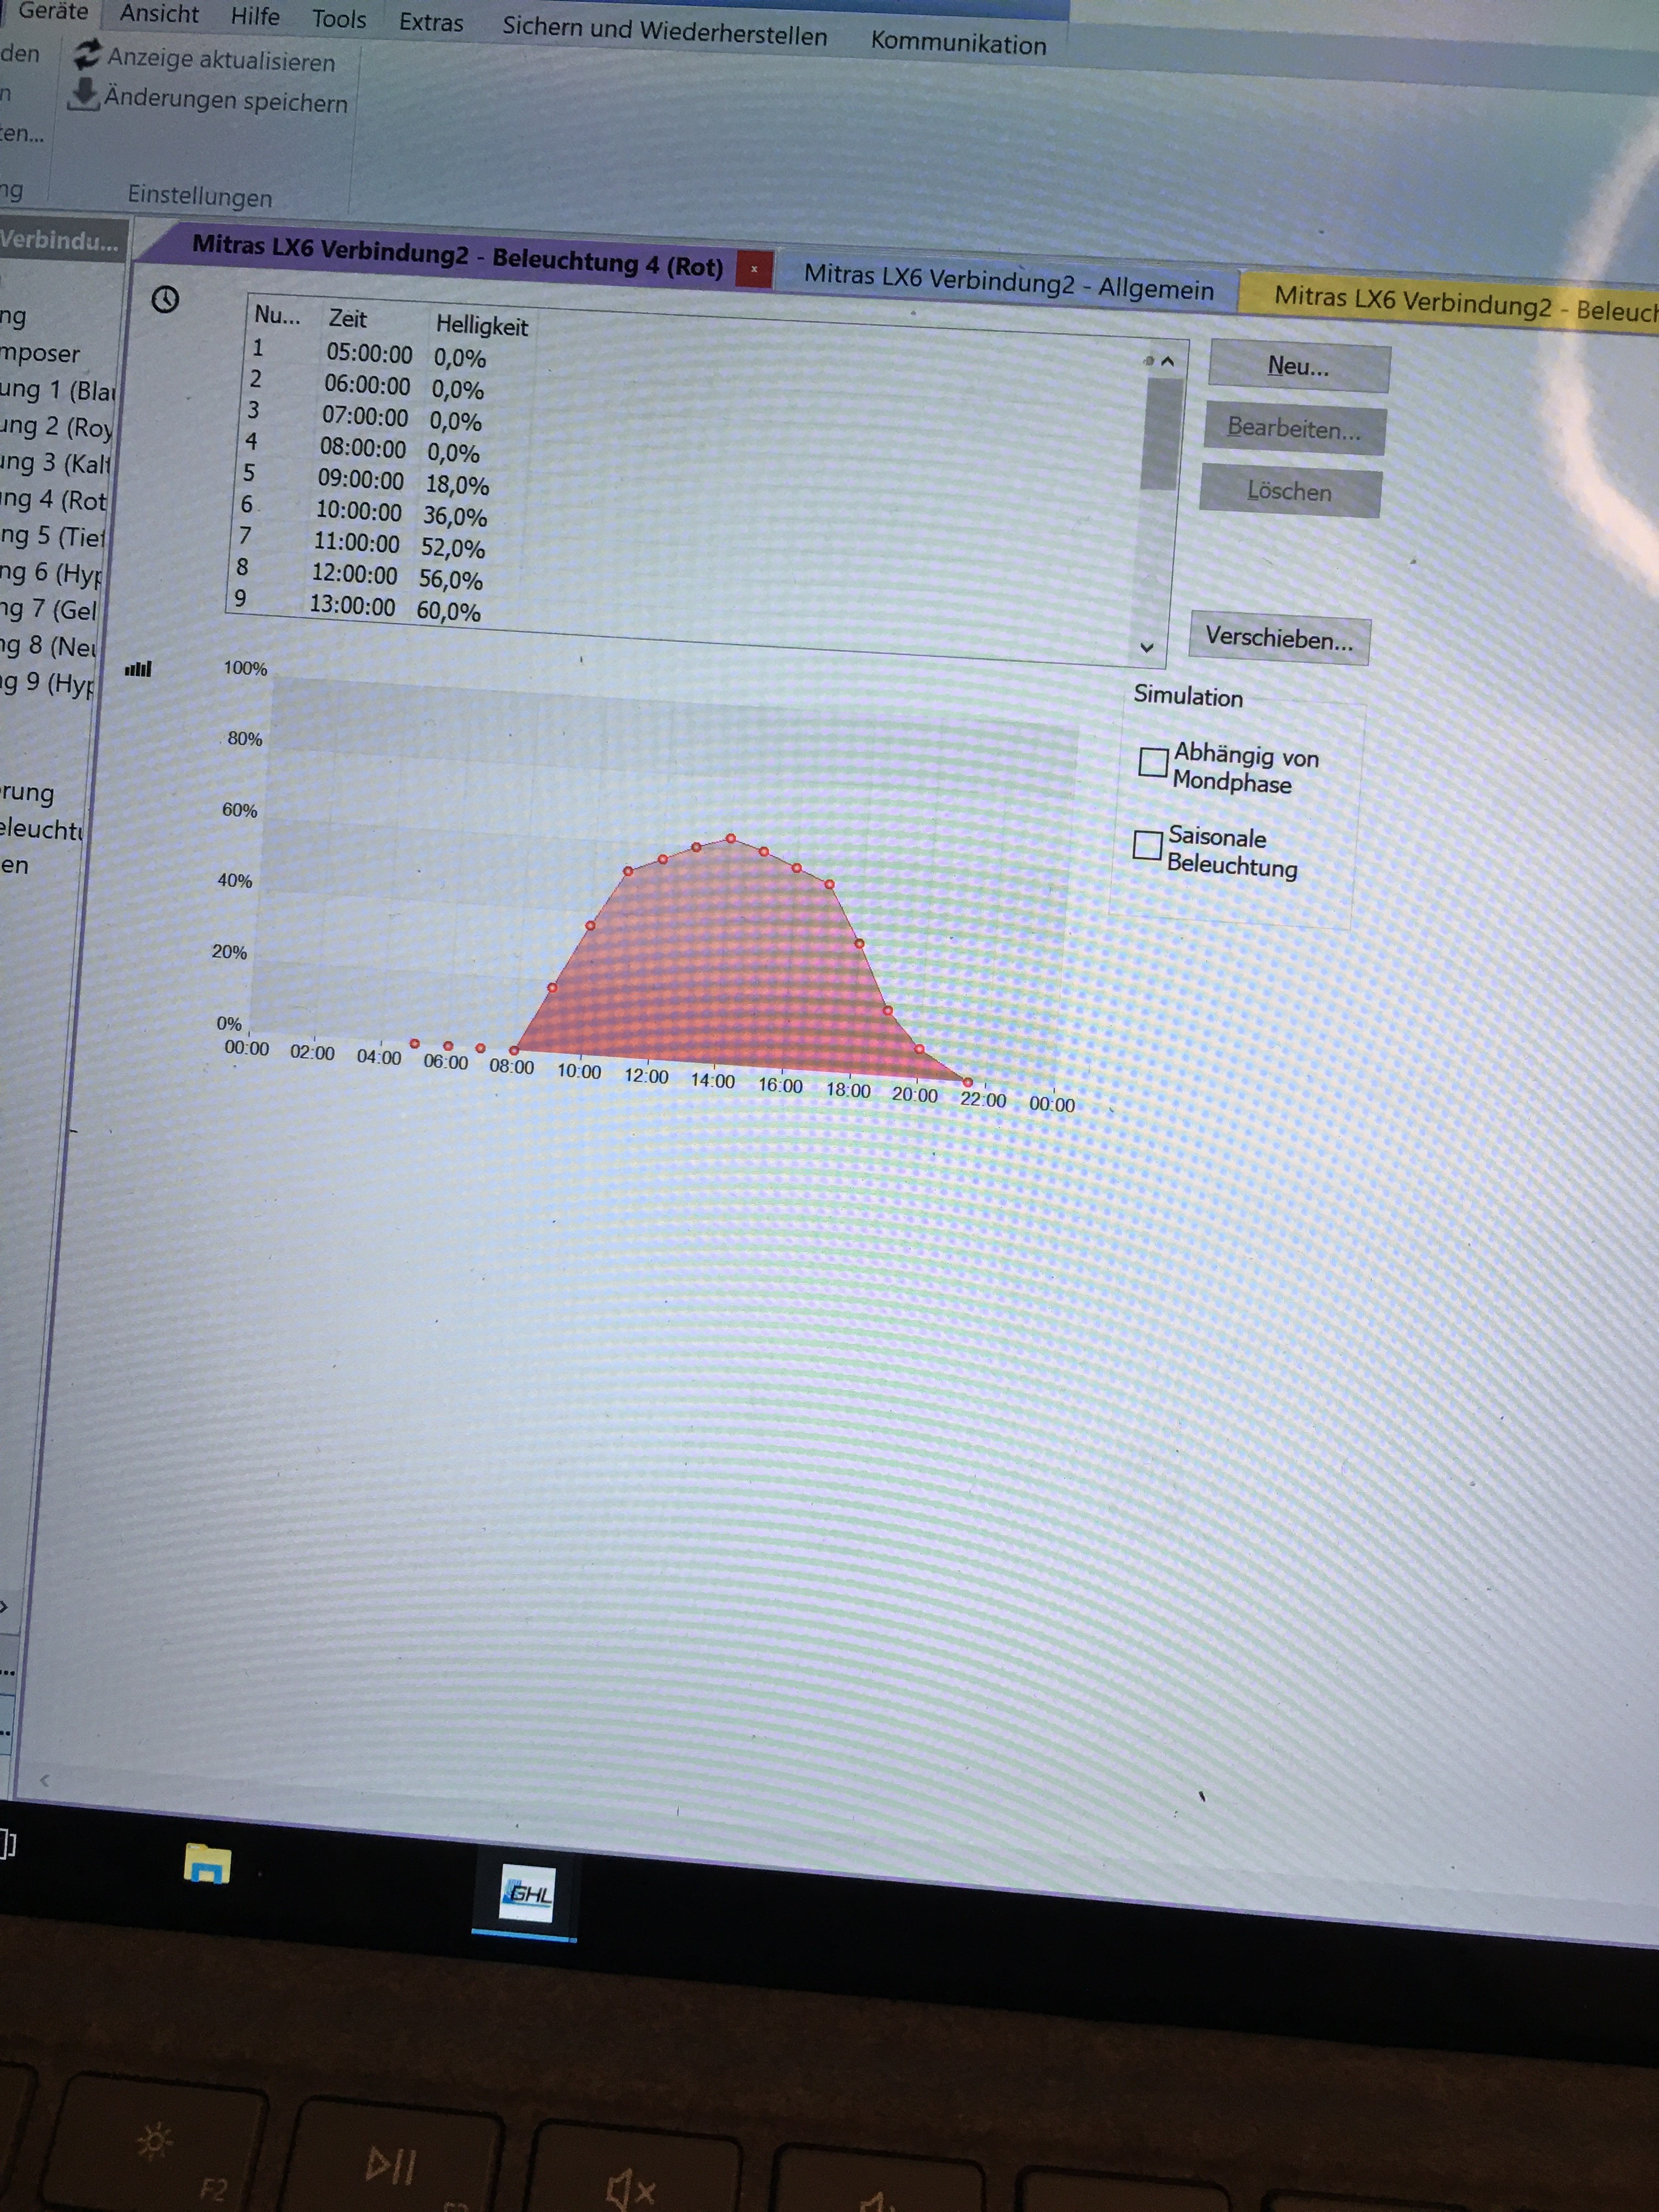Viewport: 1659px width, 2212px height.
Task: Click the clock icon beside the time table
Action: click(x=165, y=299)
